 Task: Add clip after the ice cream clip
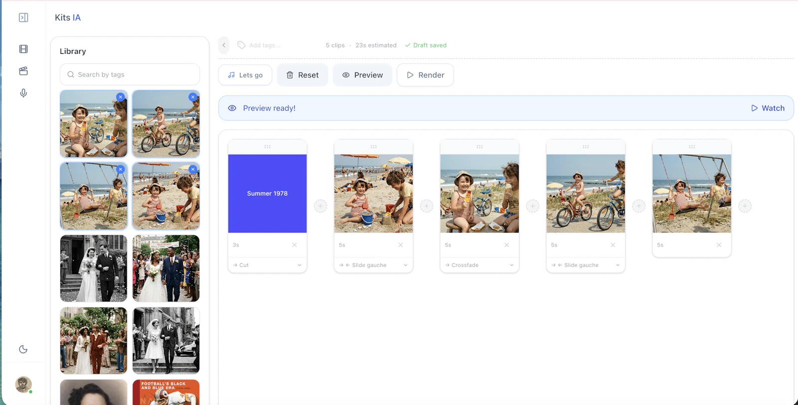(533, 206)
